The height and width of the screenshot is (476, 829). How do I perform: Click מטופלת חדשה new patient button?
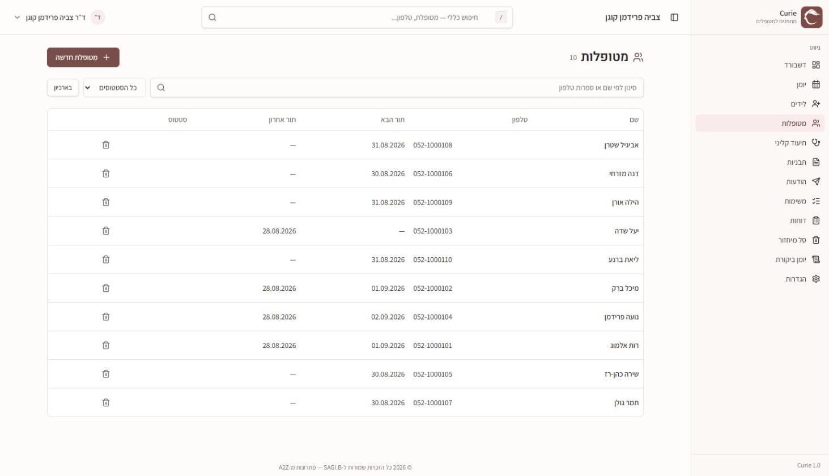[x=83, y=57]
